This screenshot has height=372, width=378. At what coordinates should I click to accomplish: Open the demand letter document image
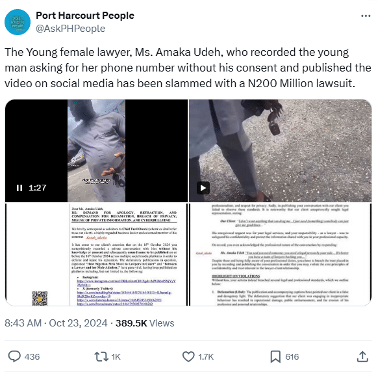click(96, 254)
